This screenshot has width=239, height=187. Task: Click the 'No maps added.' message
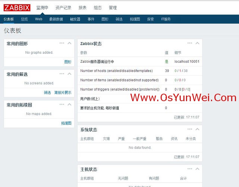pos(39,114)
